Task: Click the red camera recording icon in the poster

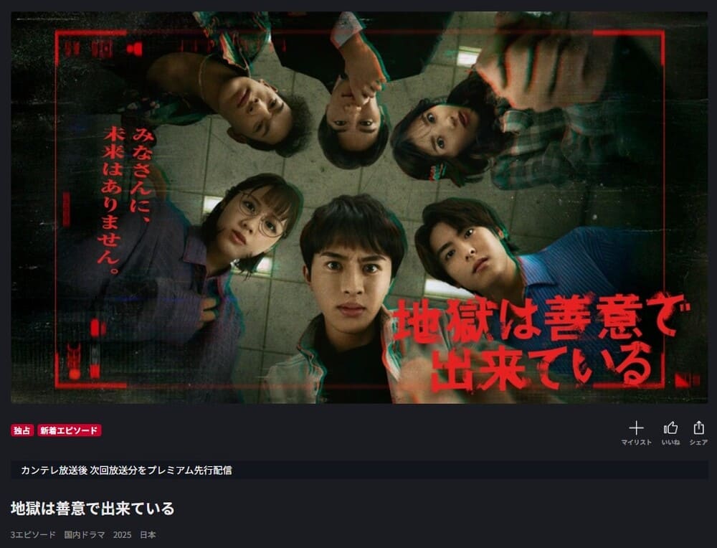Action: coord(135,49)
